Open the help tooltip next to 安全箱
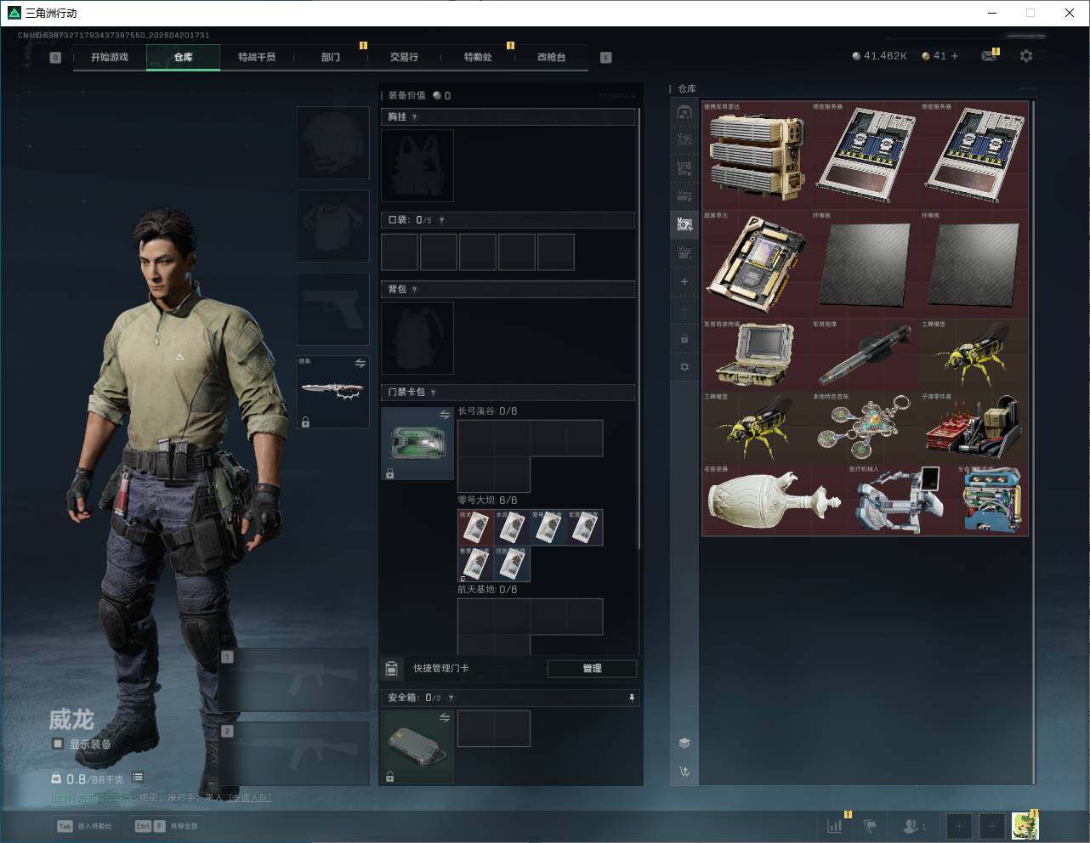Image resolution: width=1090 pixels, height=843 pixels. click(451, 698)
